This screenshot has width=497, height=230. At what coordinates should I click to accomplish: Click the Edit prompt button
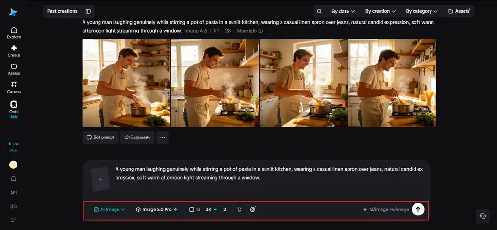tap(100, 137)
